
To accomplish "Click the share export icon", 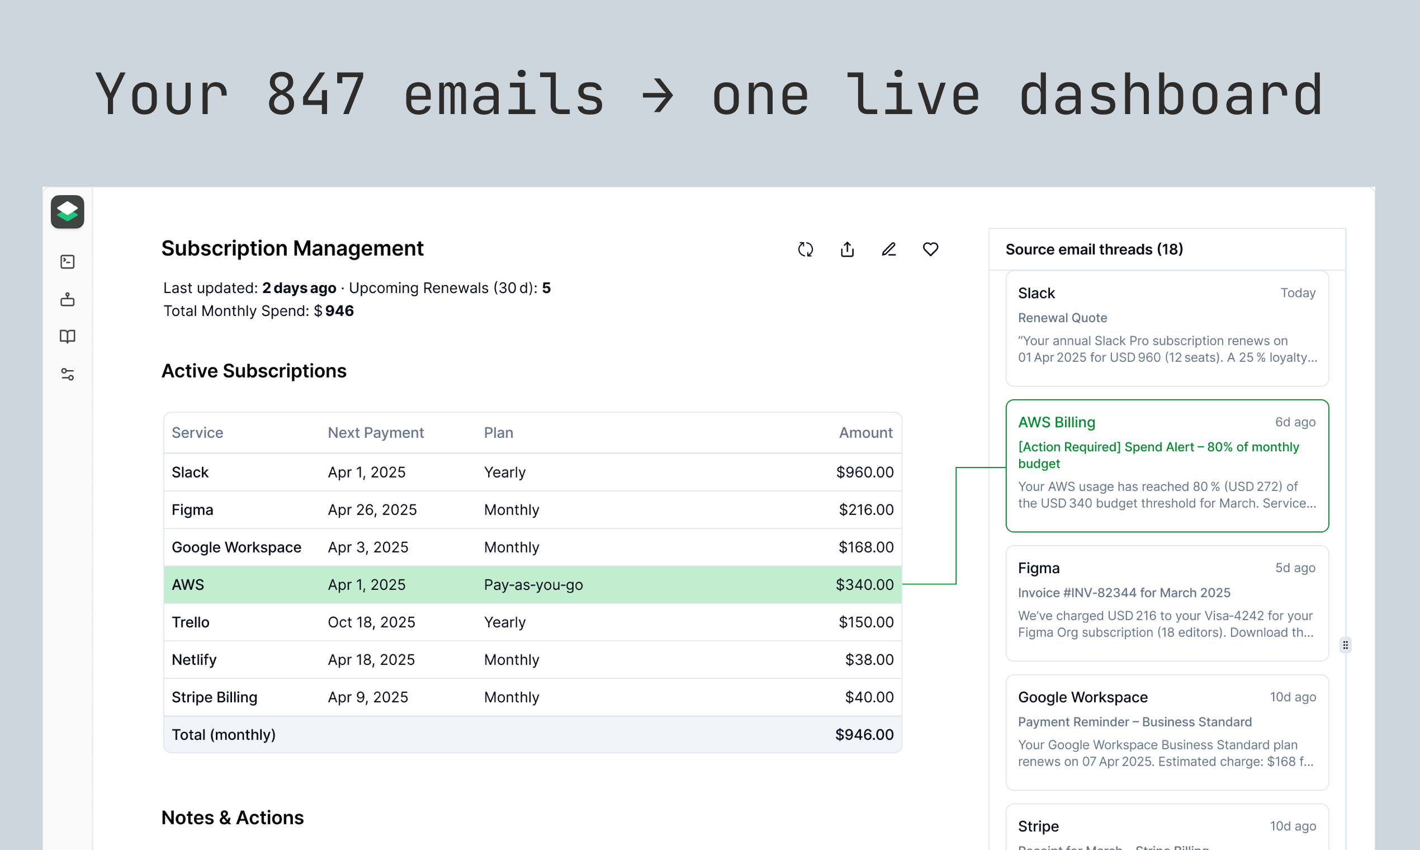I will tap(847, 249).
